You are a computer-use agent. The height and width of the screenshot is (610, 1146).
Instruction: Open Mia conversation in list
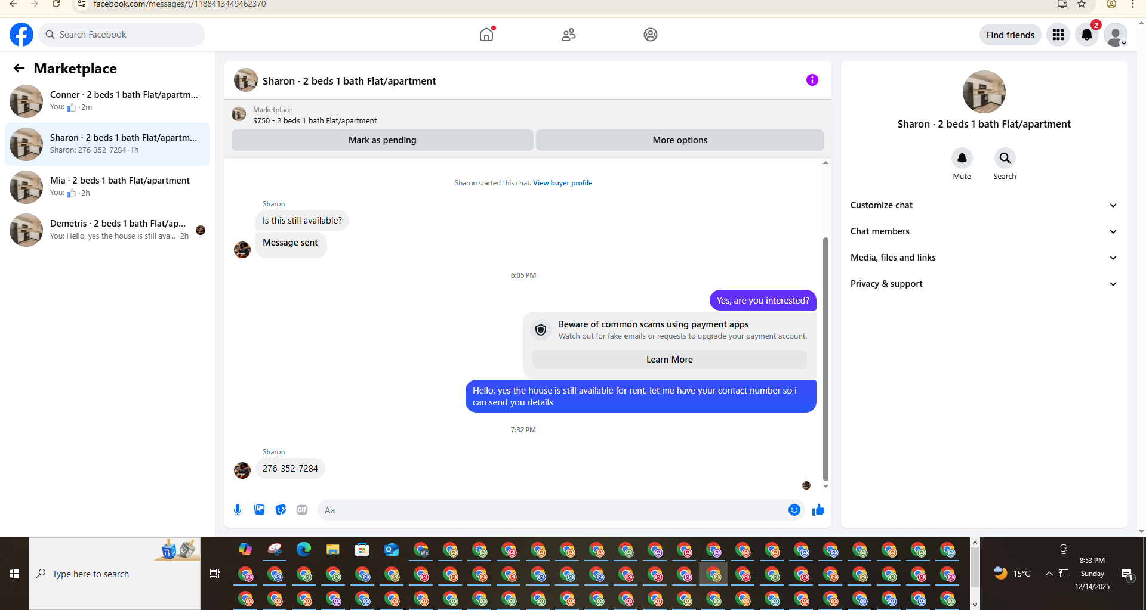107,187
